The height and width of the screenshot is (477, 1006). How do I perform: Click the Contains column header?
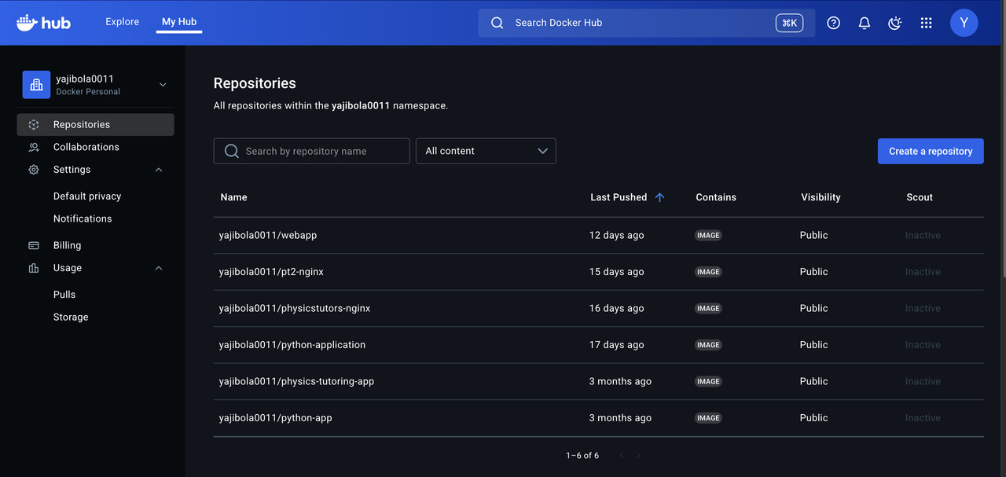[x=716, y=197]
